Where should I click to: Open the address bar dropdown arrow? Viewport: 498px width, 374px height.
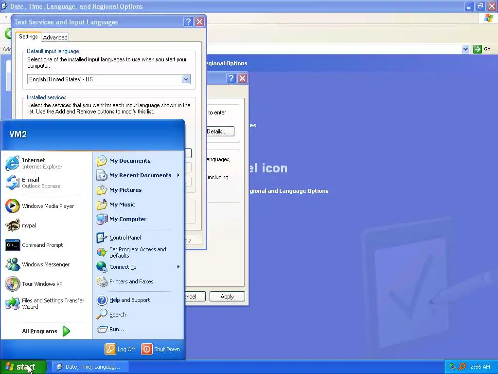(465, 49)
